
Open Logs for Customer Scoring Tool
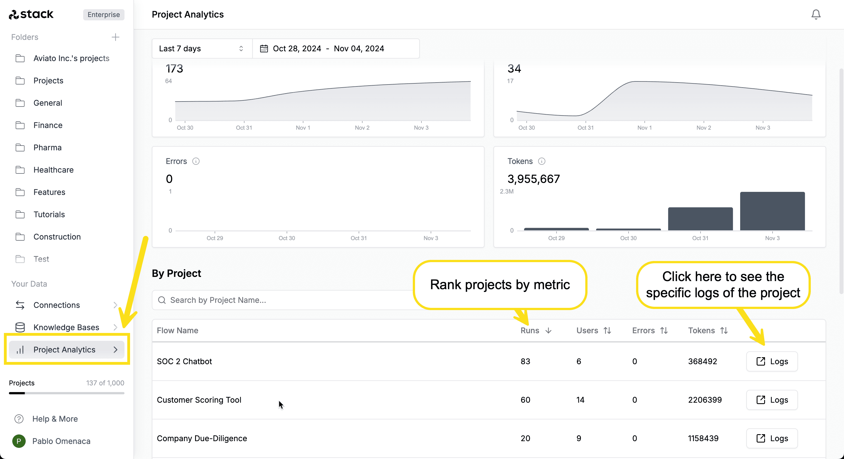pyautogui.click(x=772, y=400)
